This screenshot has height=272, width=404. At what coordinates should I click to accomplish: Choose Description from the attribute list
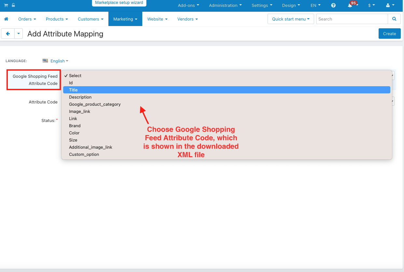tap(227, 97)
